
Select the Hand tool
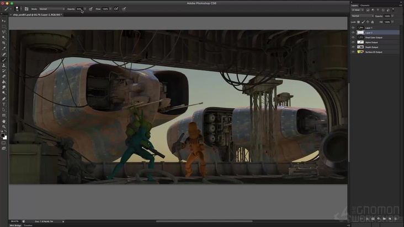point(4,121)
